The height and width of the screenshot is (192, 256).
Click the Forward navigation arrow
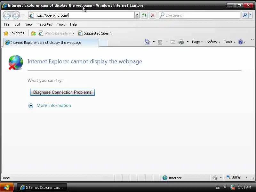[16, 15]
